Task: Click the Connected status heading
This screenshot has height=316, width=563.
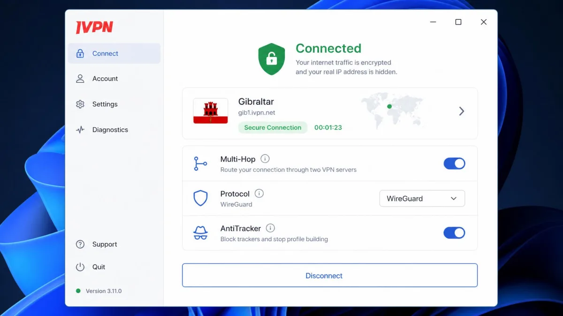Action: coord(328,48)
